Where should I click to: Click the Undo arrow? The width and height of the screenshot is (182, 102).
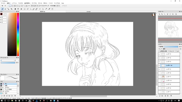click(x=2, y=6)
